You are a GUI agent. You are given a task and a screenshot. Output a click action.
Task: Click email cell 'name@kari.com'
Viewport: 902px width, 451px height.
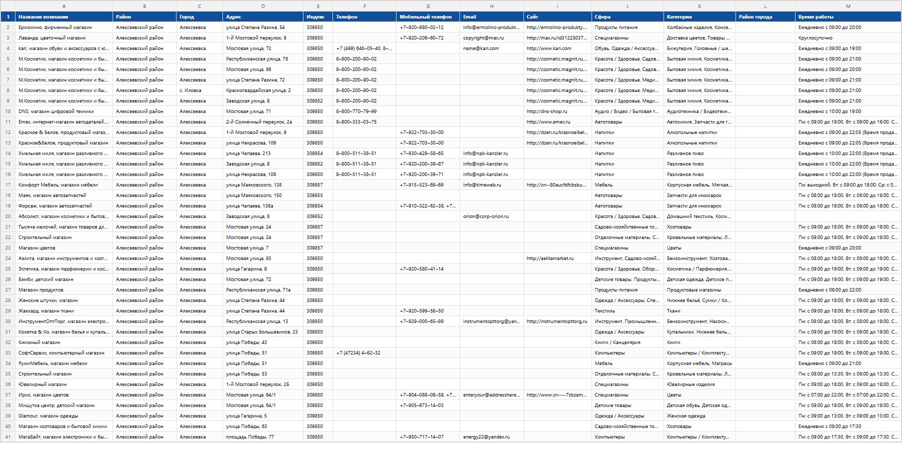click(491, 48)
